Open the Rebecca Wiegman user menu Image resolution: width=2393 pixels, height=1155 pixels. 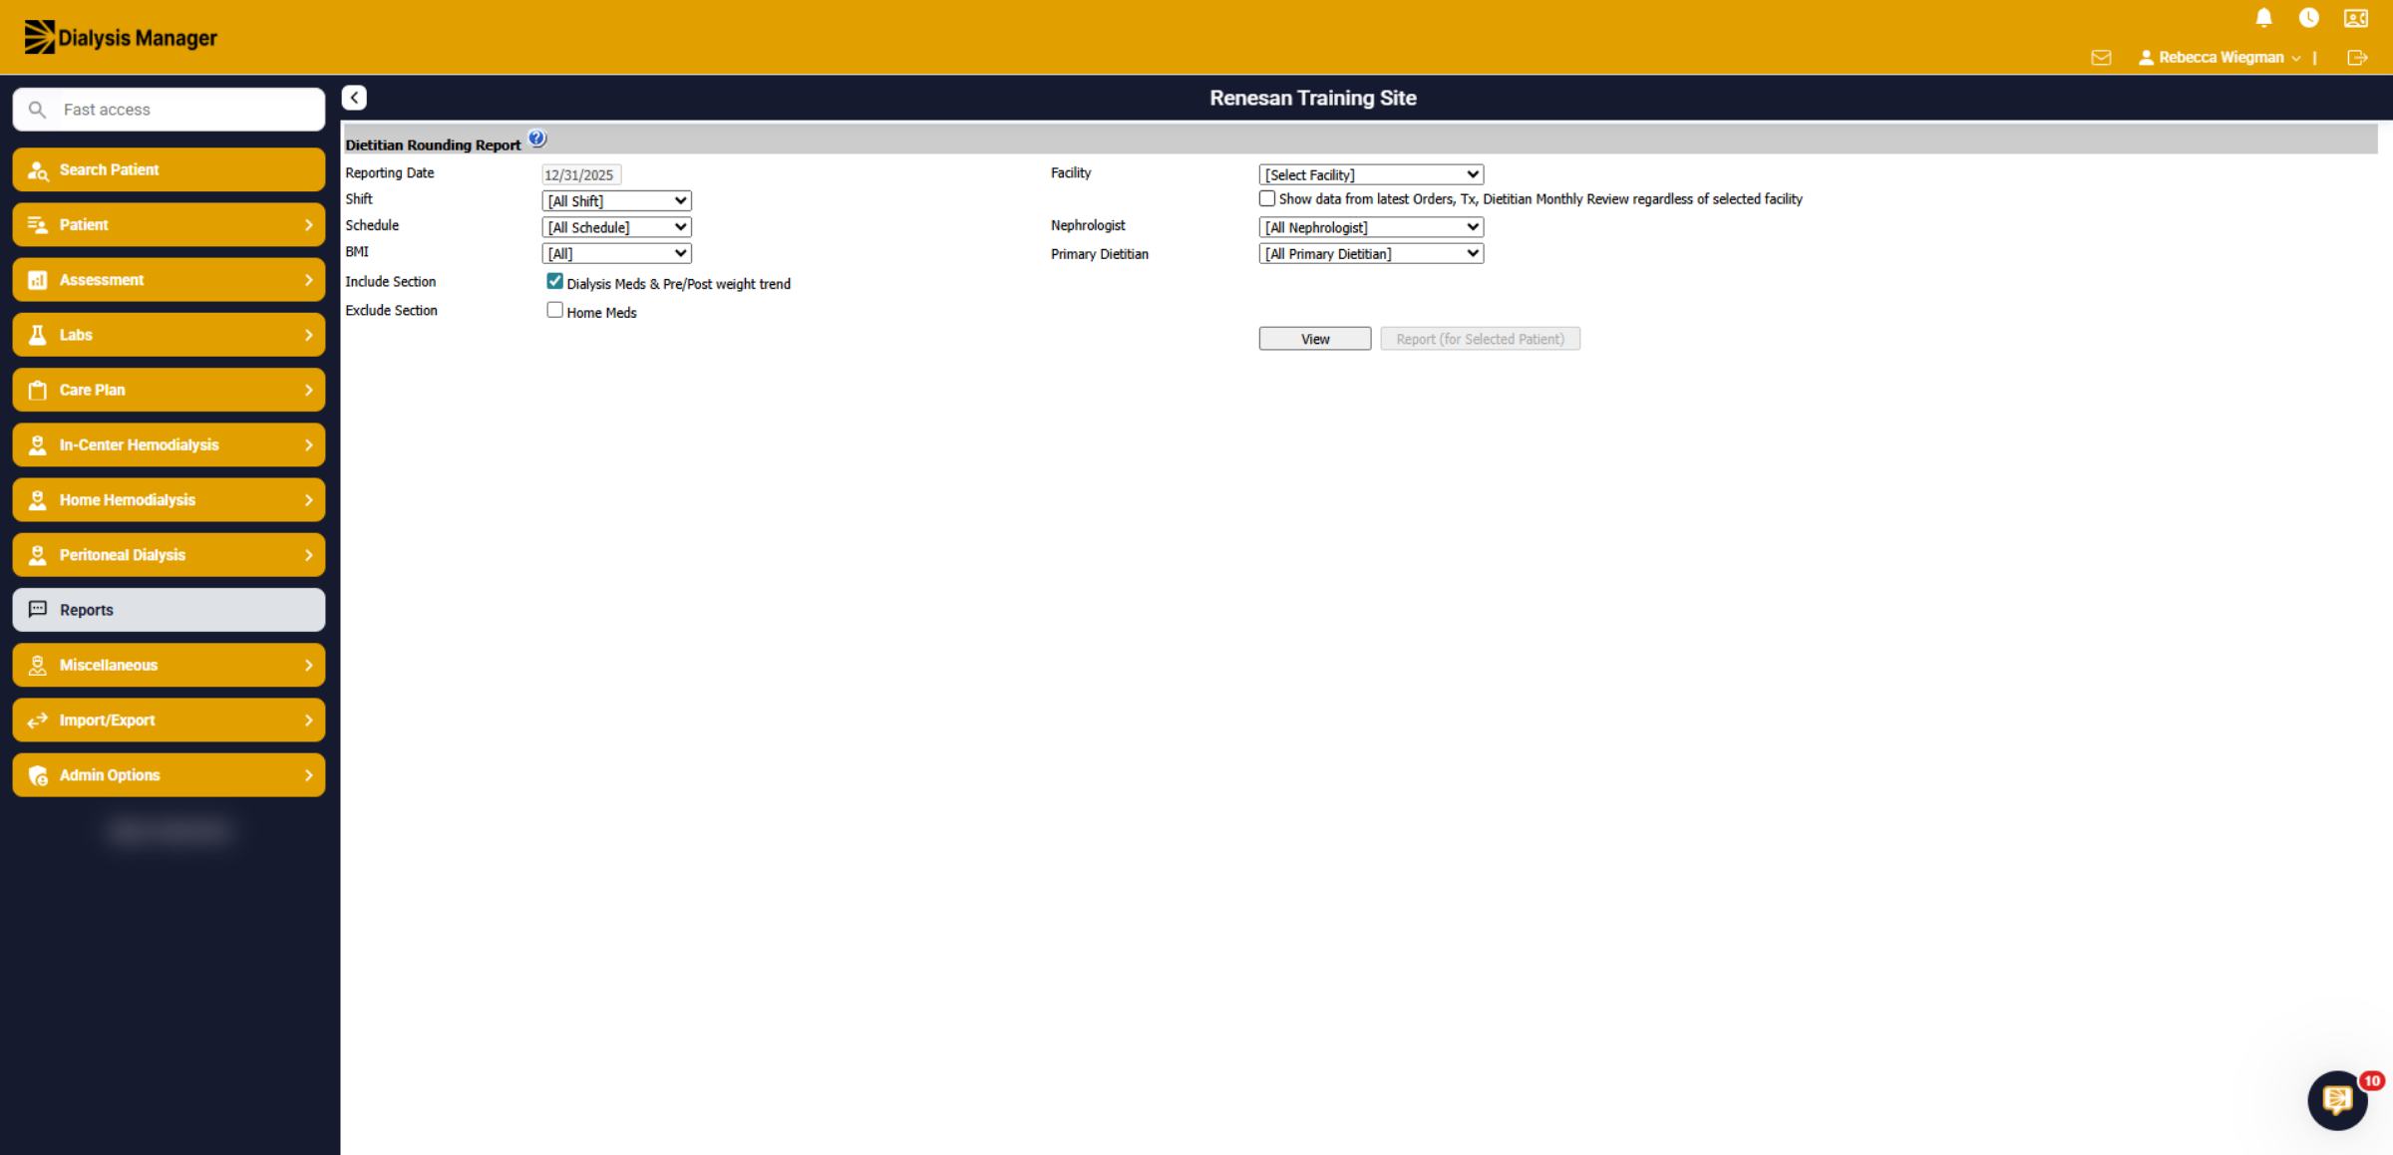point(2220,58)
